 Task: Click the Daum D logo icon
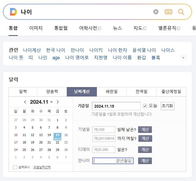coord(13,12)
